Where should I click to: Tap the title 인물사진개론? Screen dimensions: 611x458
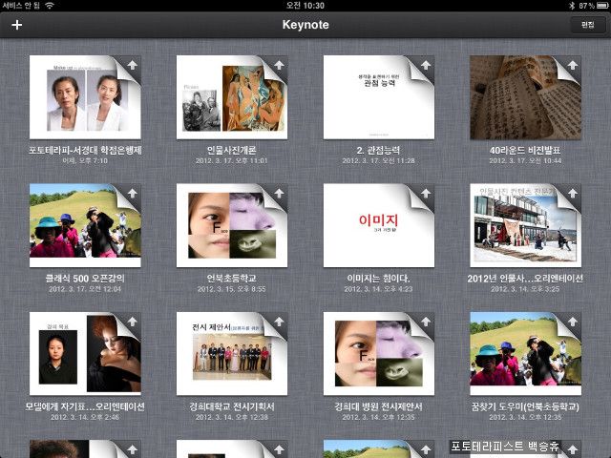(232, 151)
